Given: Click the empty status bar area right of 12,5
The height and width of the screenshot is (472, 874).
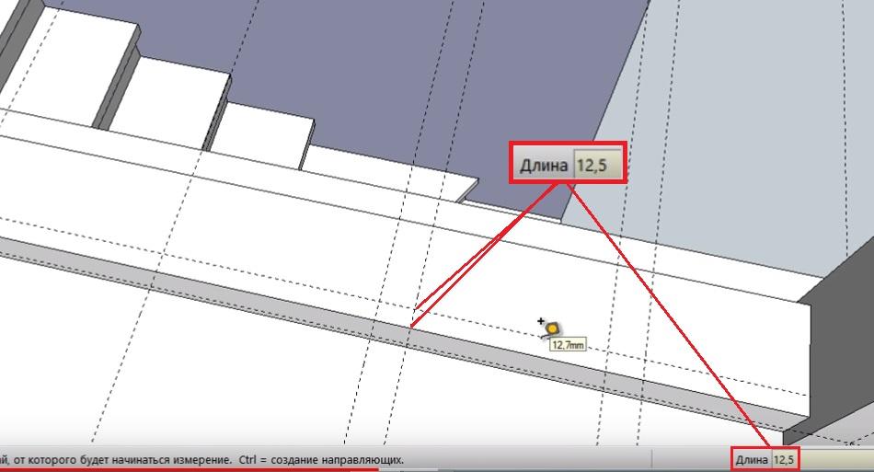Looking at the screenshot, I should click(835, 460).
